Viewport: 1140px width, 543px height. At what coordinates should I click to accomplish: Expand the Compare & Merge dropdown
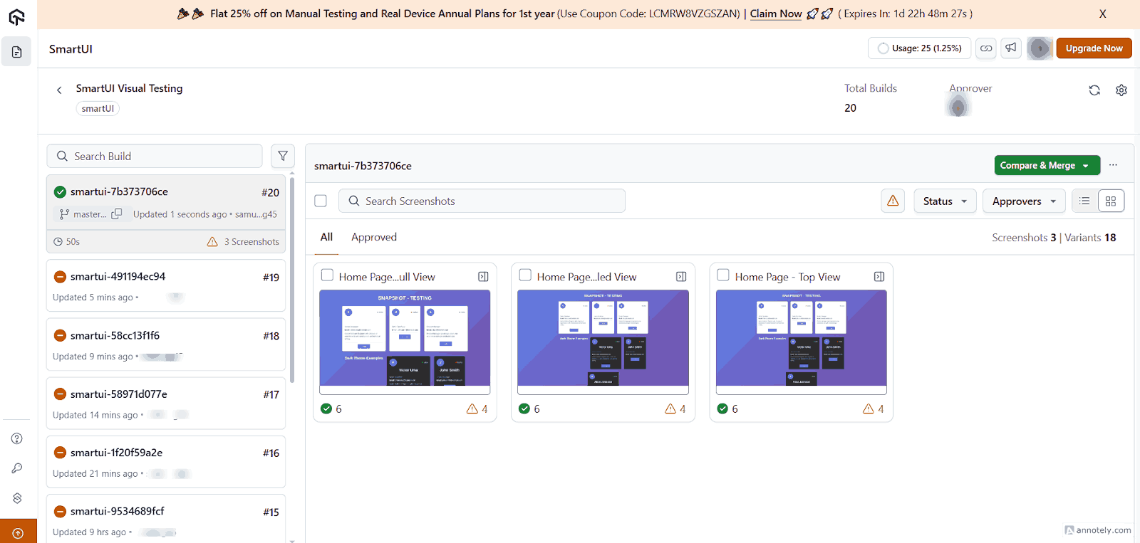pos(1086,166)
